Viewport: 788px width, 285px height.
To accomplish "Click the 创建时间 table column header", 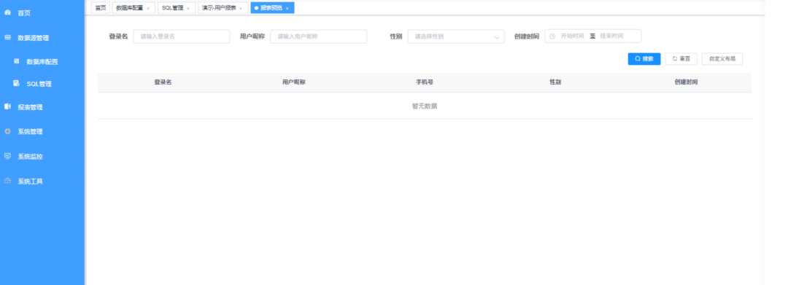I will pos(686,82).
